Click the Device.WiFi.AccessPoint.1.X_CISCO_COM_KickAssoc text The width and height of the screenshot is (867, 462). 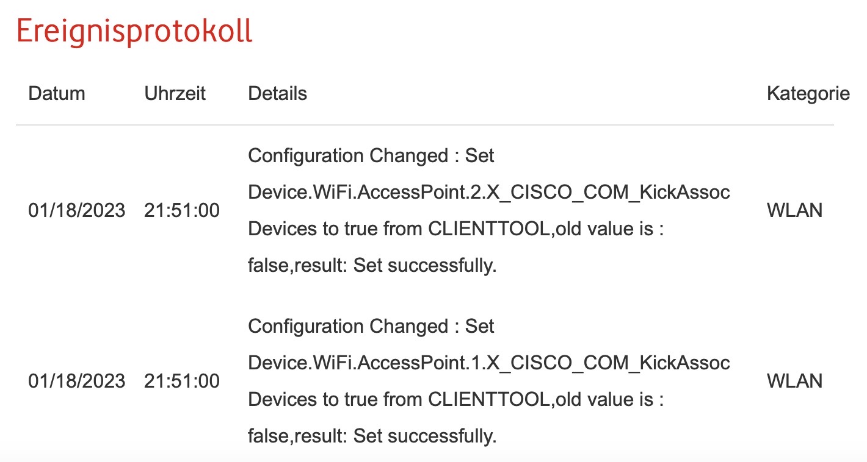pyautogui.click(x=488, y=363)
